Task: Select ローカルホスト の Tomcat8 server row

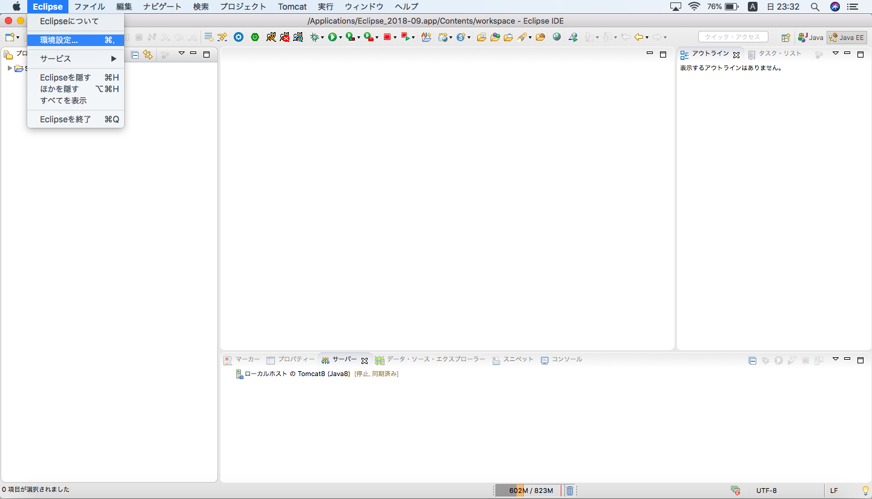Action: point(317,374)
